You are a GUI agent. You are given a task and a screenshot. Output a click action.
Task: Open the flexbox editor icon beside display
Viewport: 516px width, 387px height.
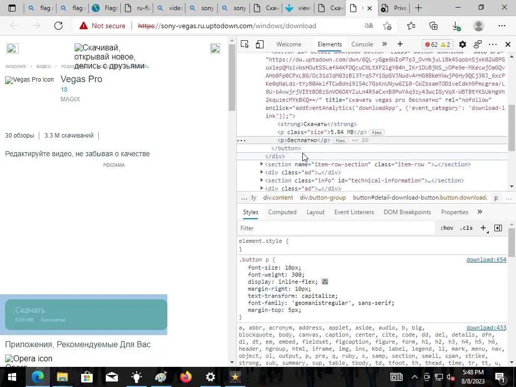(325, 282)
